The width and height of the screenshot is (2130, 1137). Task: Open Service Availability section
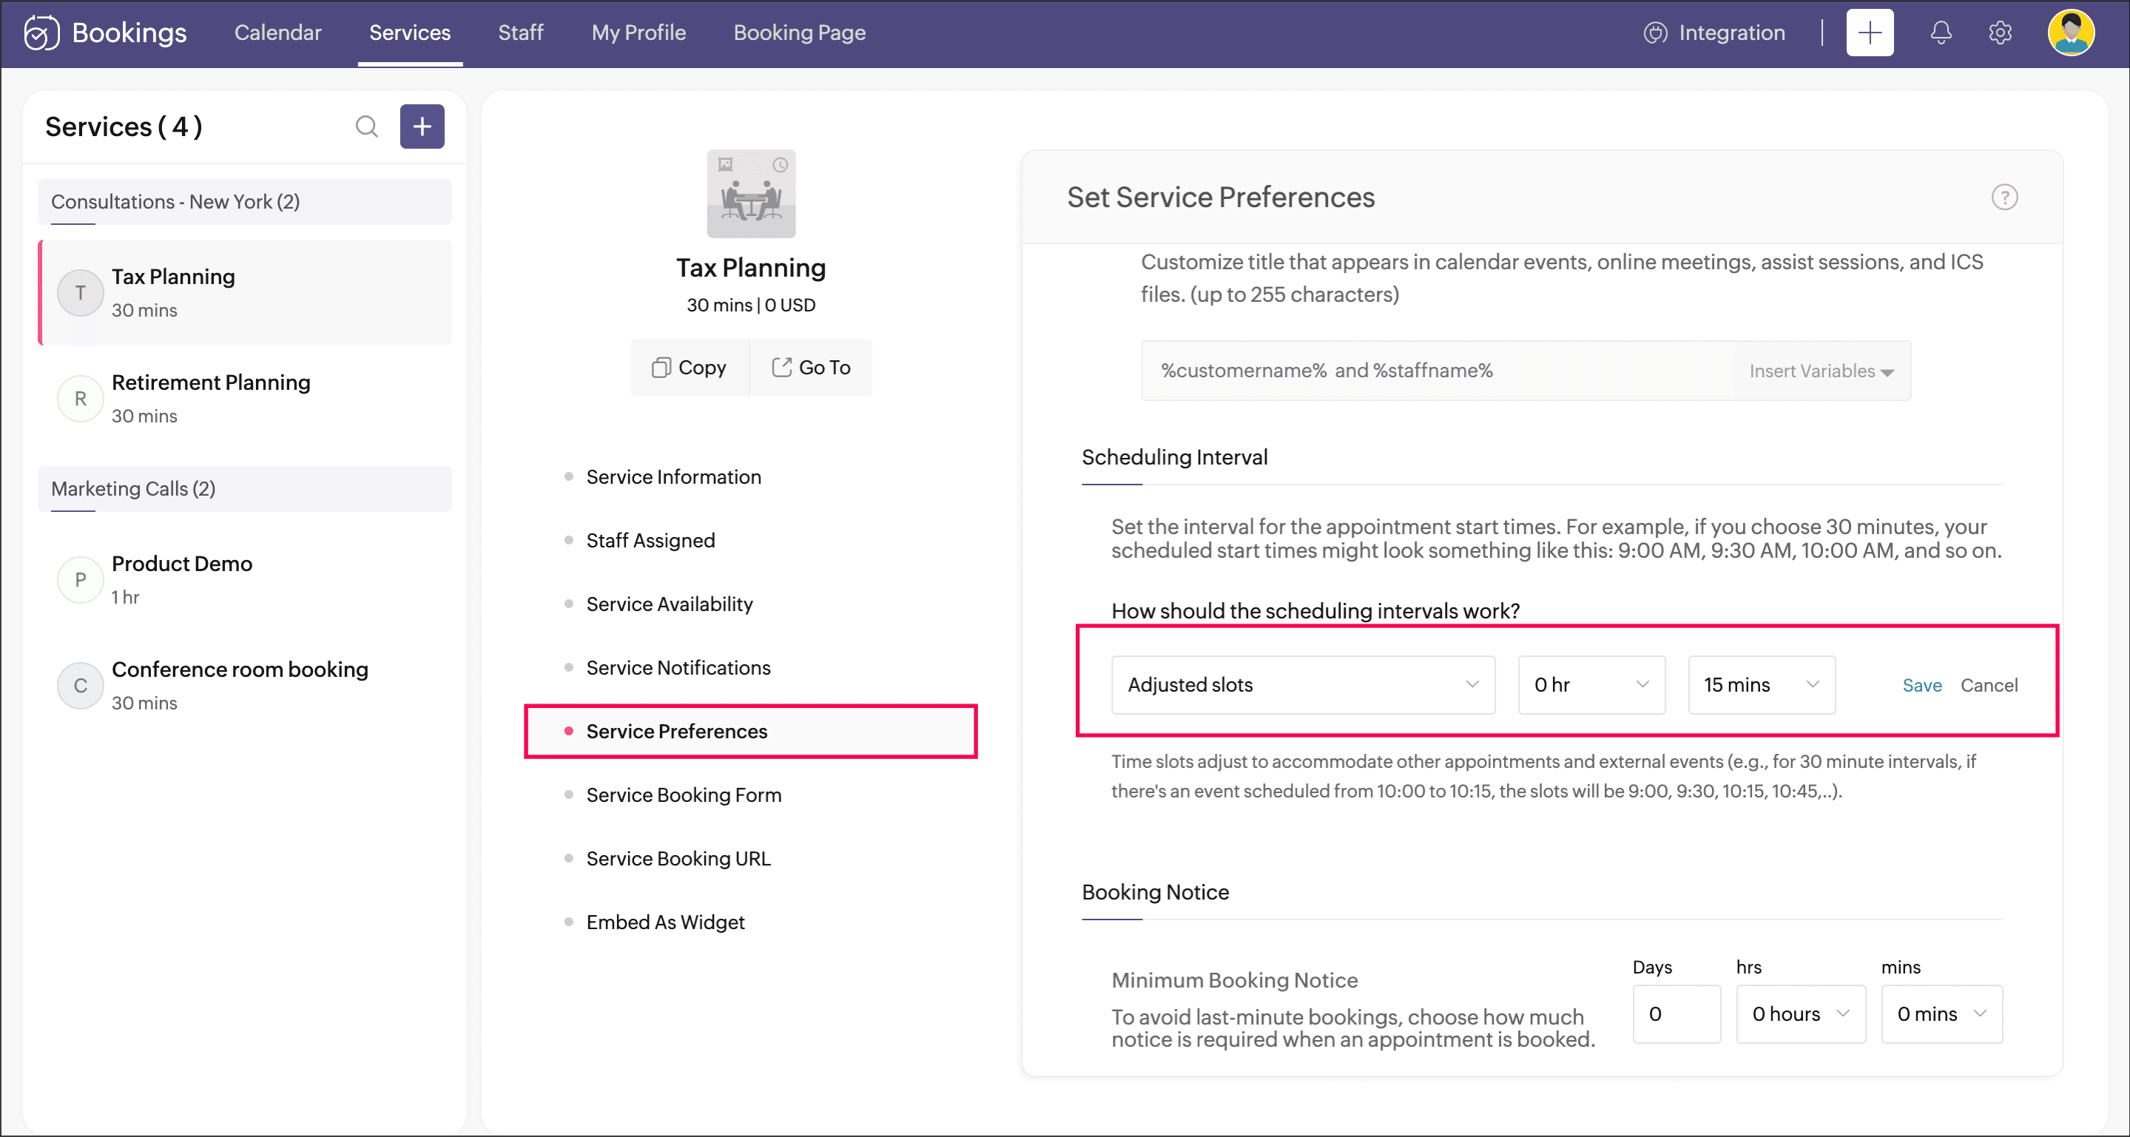click(669, 604)
